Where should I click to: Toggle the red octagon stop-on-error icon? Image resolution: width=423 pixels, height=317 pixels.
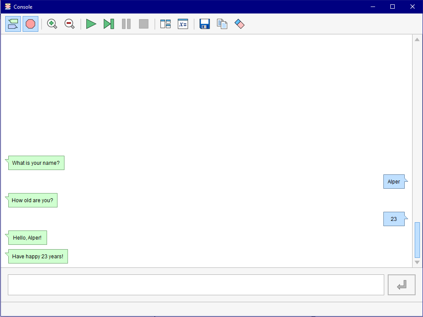pos(30,24)
